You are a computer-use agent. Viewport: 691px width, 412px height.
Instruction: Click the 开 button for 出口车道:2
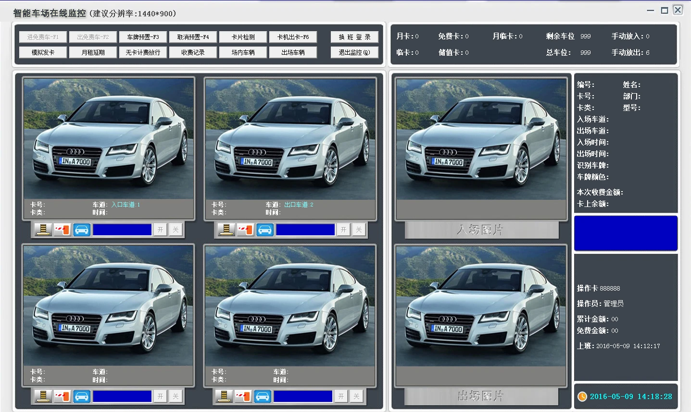343,230
